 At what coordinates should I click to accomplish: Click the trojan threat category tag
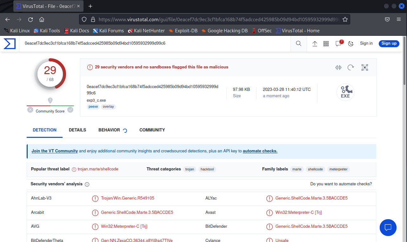click(190, 169)
